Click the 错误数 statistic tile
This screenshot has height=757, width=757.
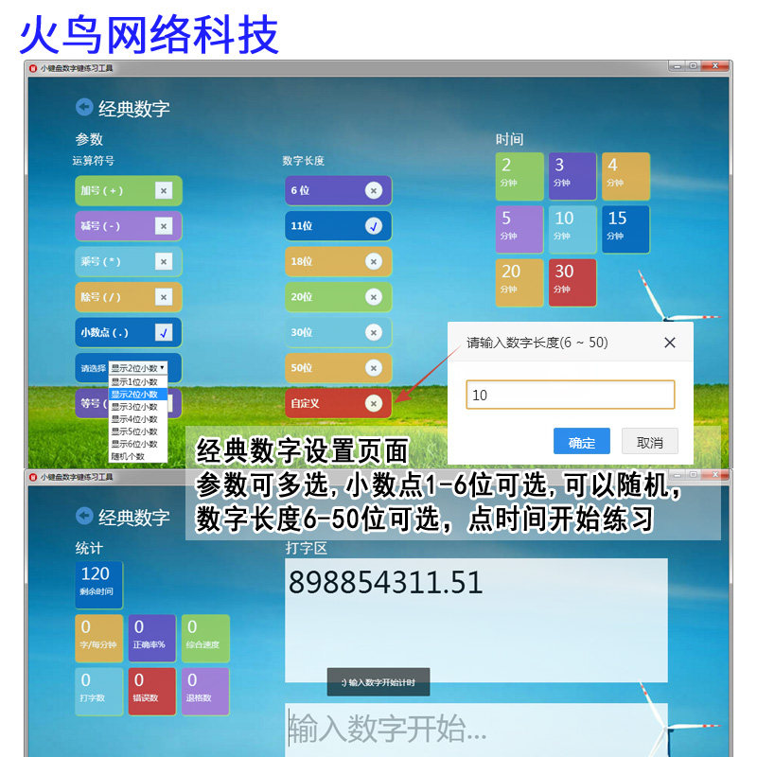click(x=152, y=692)
